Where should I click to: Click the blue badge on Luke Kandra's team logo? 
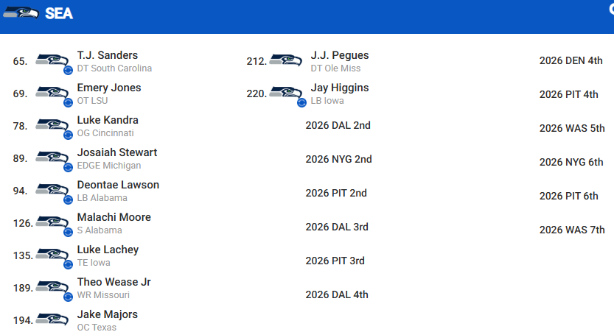pos(68,135)
